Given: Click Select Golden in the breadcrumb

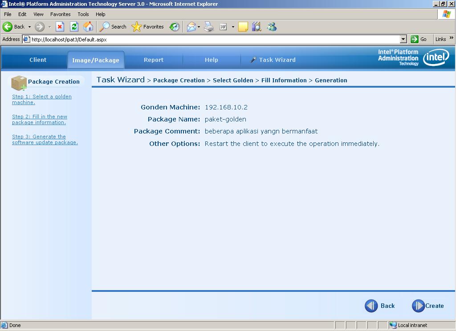Looking at the screenshot, I should pos(233,80).
